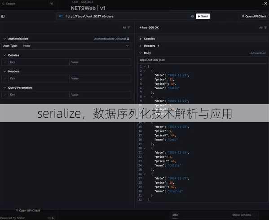
Task: Click the Headers Value field
Action: pos(100,79)
